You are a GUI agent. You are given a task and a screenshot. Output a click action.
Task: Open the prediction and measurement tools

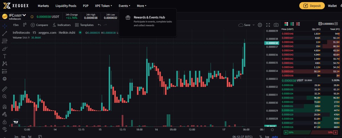pyautogui.click(x=4, y=71)
